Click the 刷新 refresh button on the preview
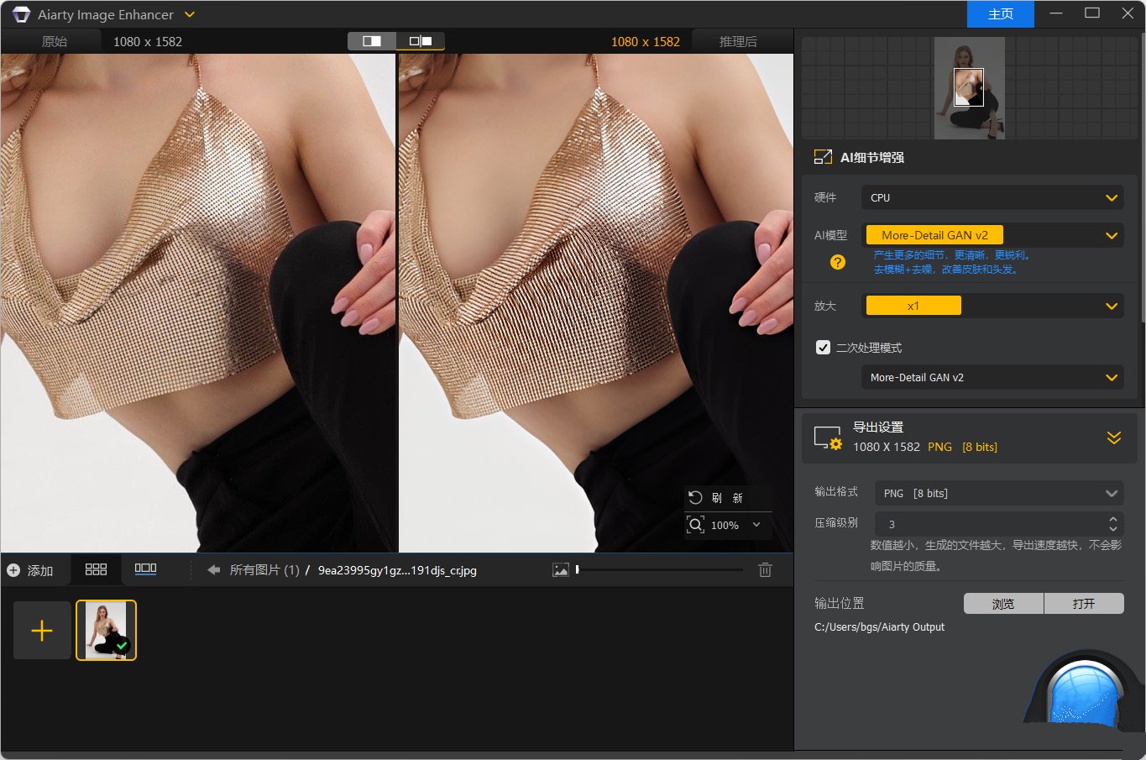The height and width of the screenshot is (760, 1146). coord(727,498)
